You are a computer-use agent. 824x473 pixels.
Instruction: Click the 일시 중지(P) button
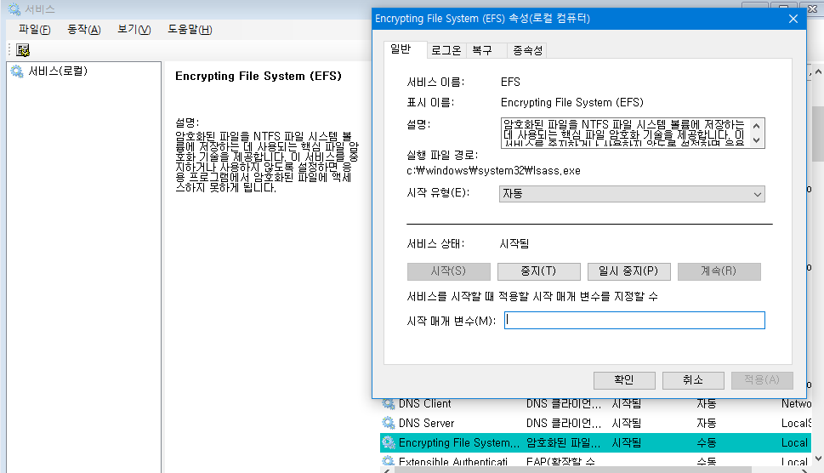[x=628, y=271]
